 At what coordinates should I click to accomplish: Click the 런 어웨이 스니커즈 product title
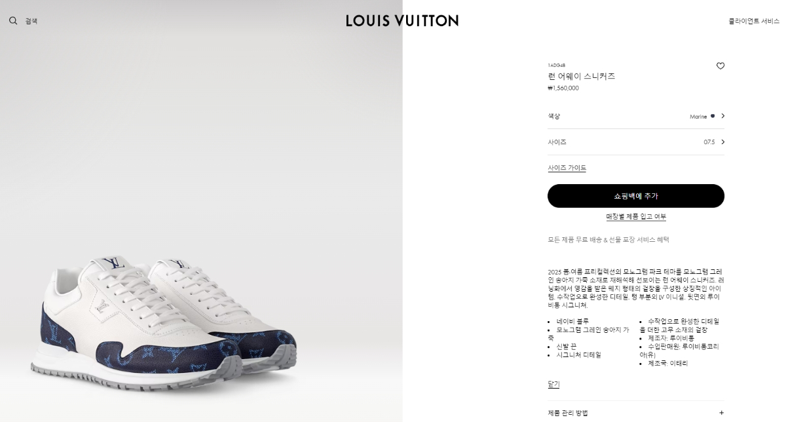582,77
